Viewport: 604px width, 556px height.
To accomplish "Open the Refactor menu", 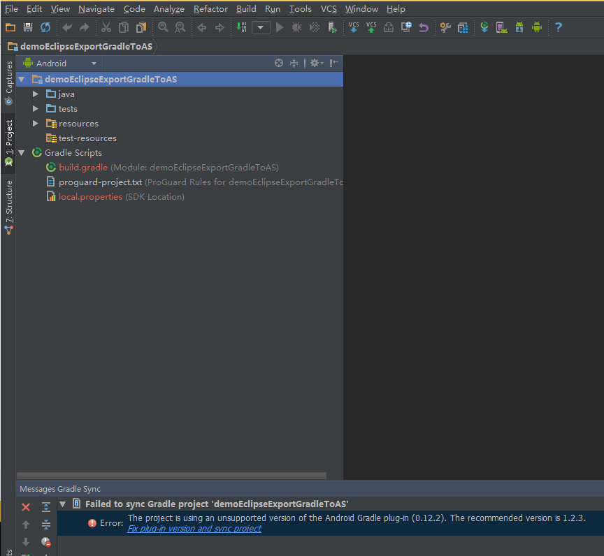I will pyautogui.click(x=210, y=9).
